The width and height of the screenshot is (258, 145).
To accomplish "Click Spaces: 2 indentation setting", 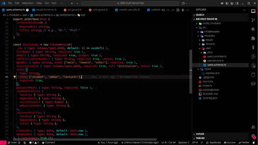I will (184, 142).
